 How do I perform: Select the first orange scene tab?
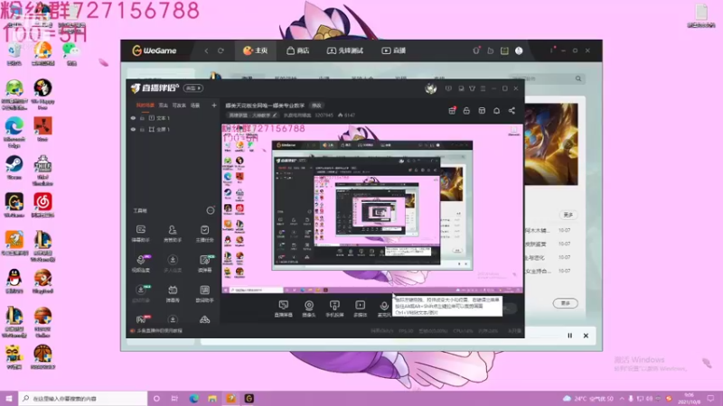[x=146, y=106]
